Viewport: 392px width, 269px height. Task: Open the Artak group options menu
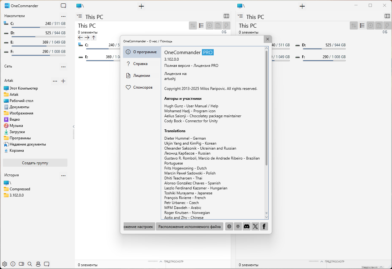pos(55,81)
